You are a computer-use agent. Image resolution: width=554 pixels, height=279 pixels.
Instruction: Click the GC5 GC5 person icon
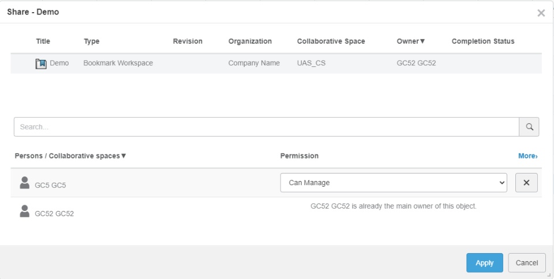tap(24, 183)
